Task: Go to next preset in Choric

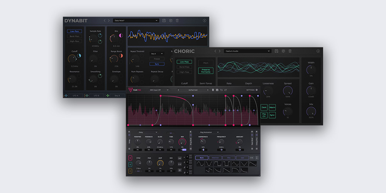Action: [220, 51]
